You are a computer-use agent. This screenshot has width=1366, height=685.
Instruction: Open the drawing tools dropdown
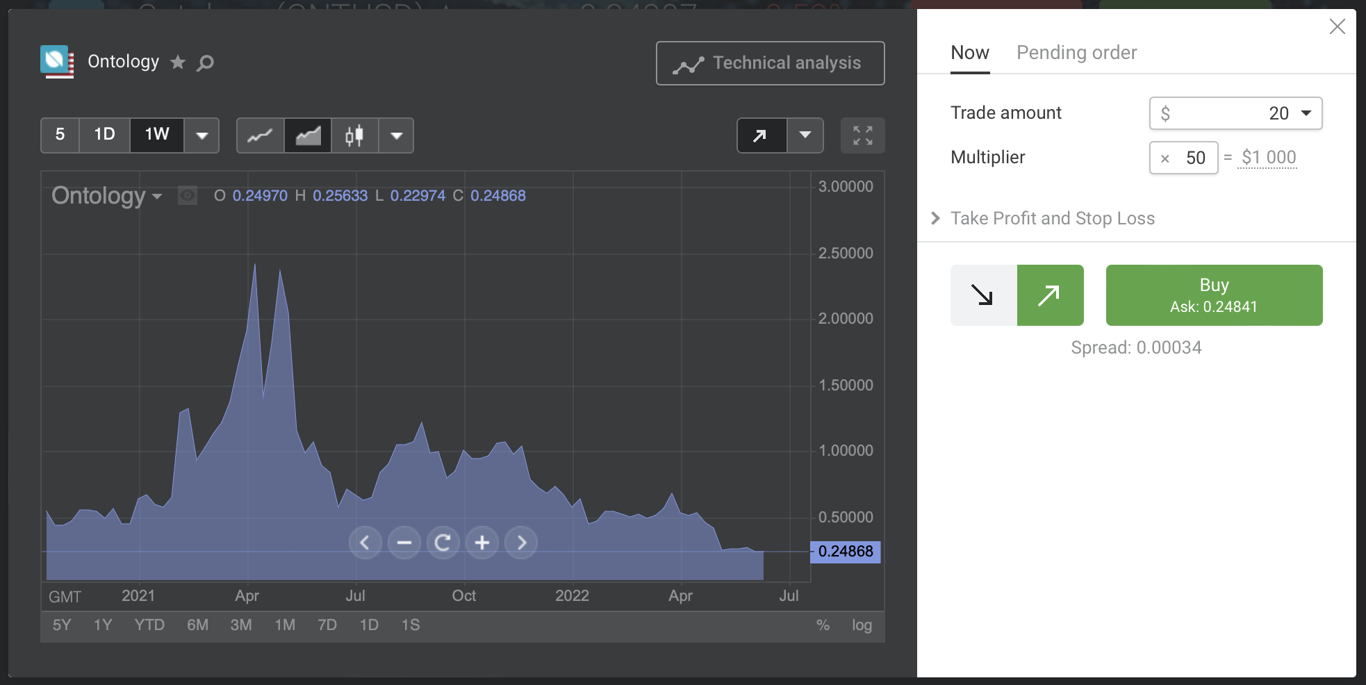click(x=805, y=135)
